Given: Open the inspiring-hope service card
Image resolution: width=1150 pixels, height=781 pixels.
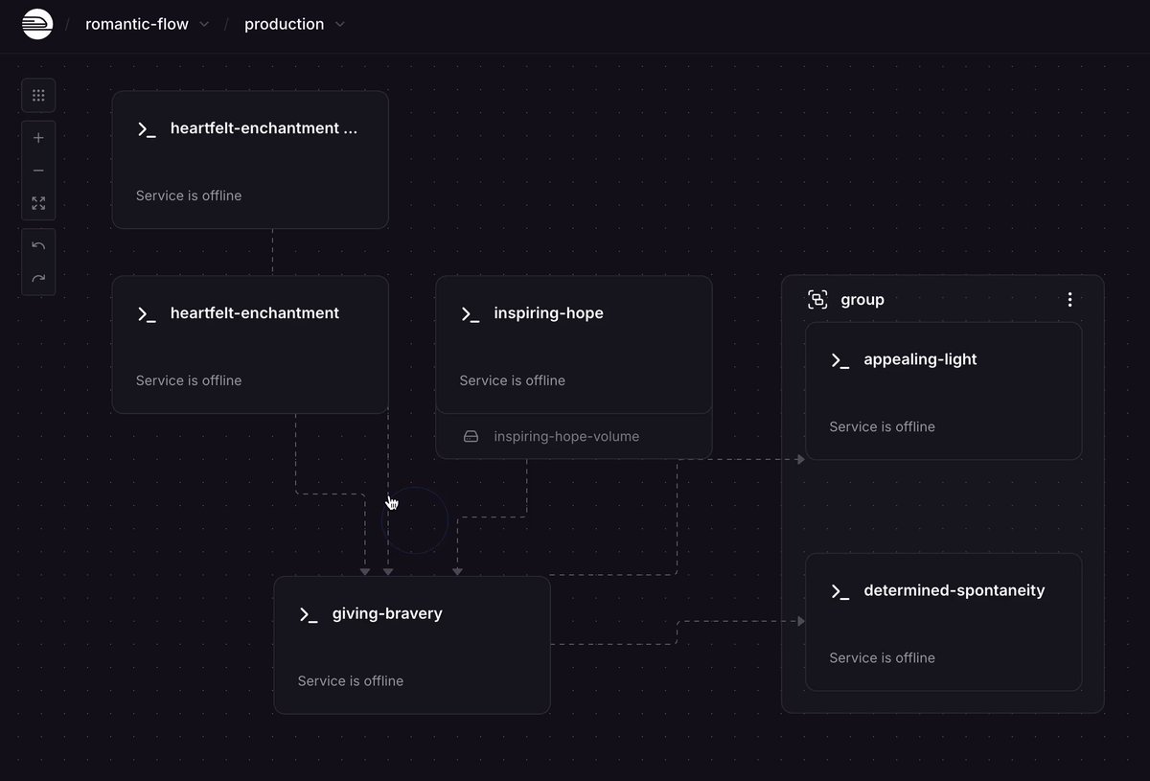Looking at the screenshot, I should [x=574, y=345].
